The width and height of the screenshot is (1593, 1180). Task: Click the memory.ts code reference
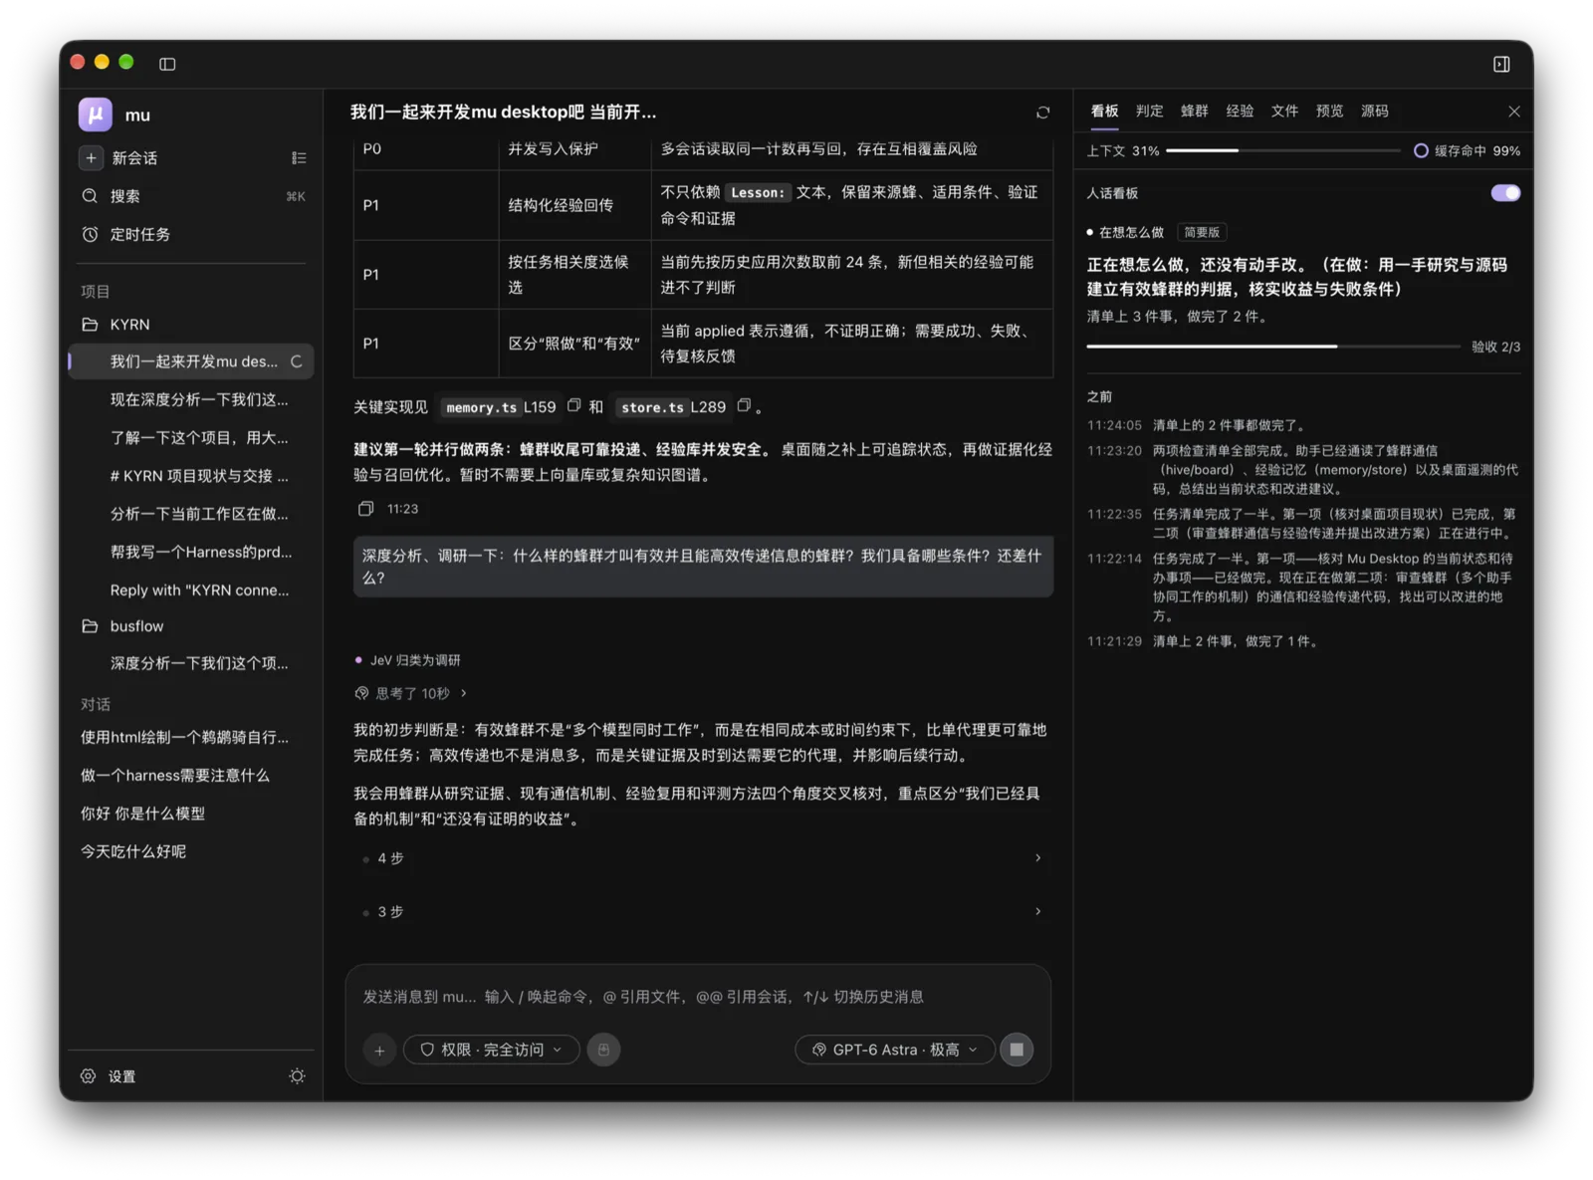481,407
